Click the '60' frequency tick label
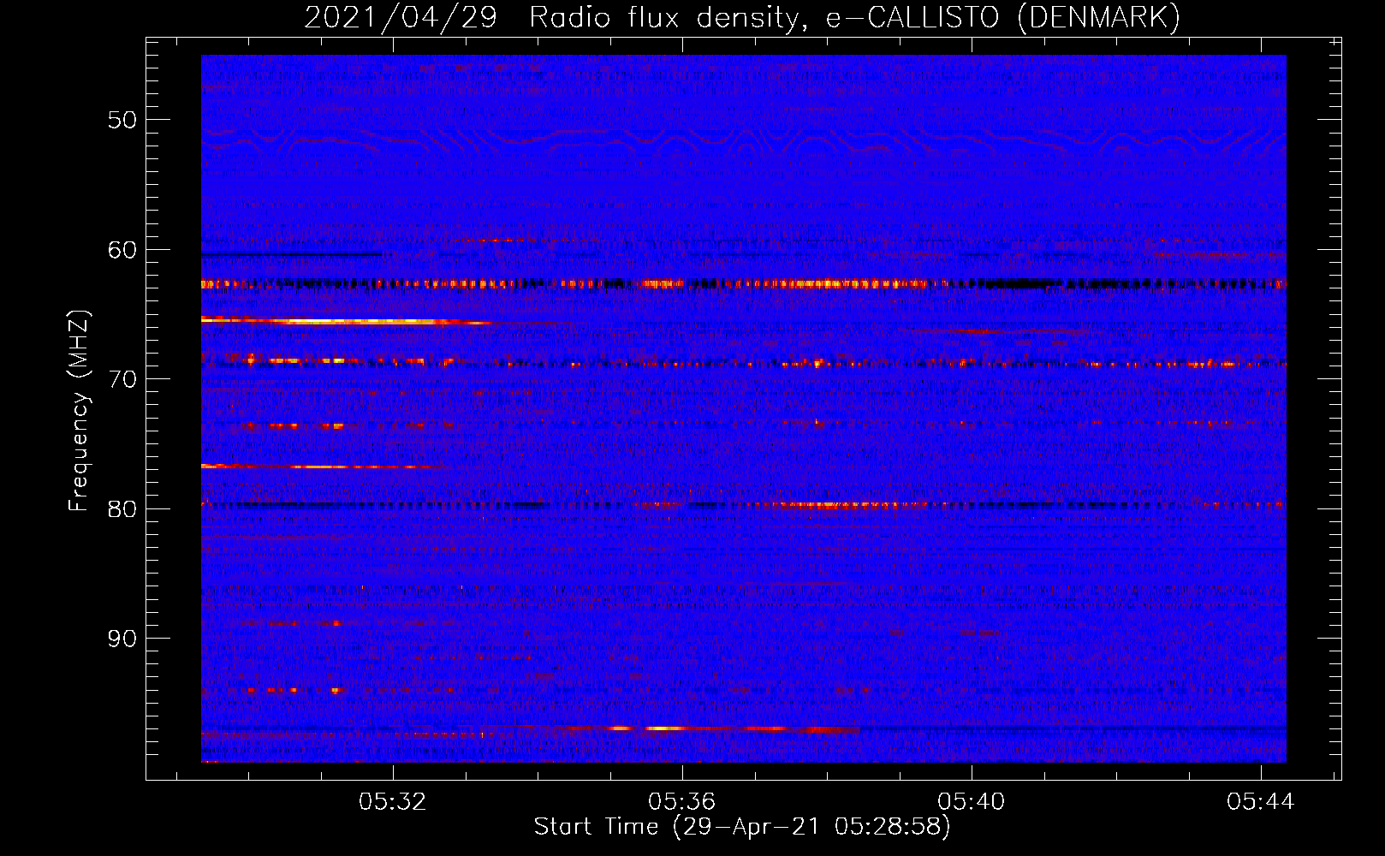The width and height of the screenshot is (1385, 856). click(x=122, y=250)
